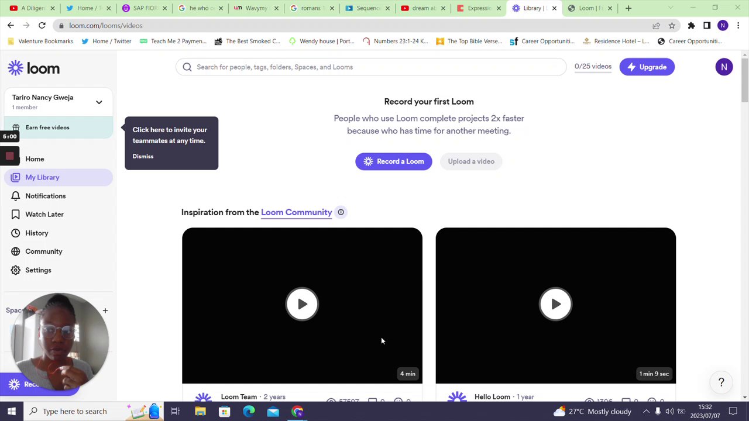Go back in browser history
749x421 pixels.
pyautogui.click(x=11, y=26)
